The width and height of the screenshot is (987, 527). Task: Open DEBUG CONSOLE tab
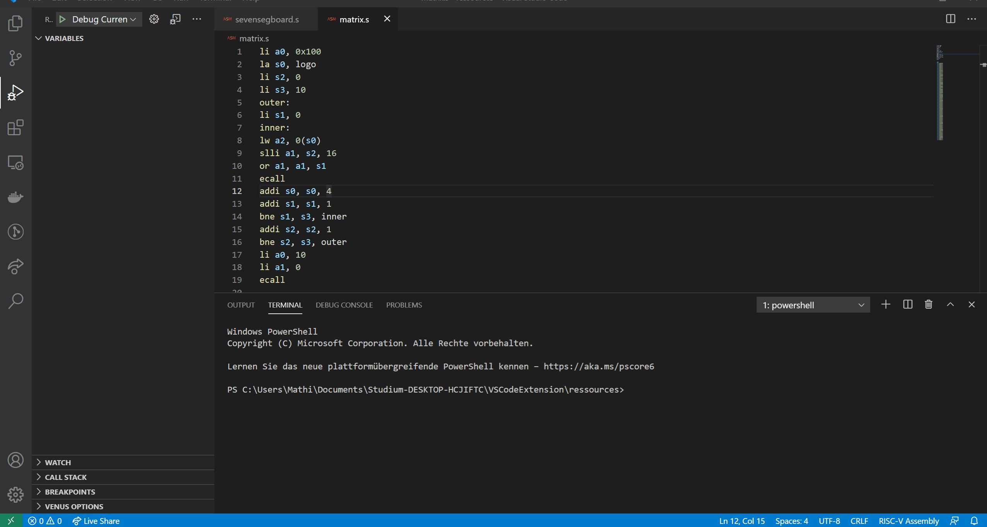click(344, 304)
